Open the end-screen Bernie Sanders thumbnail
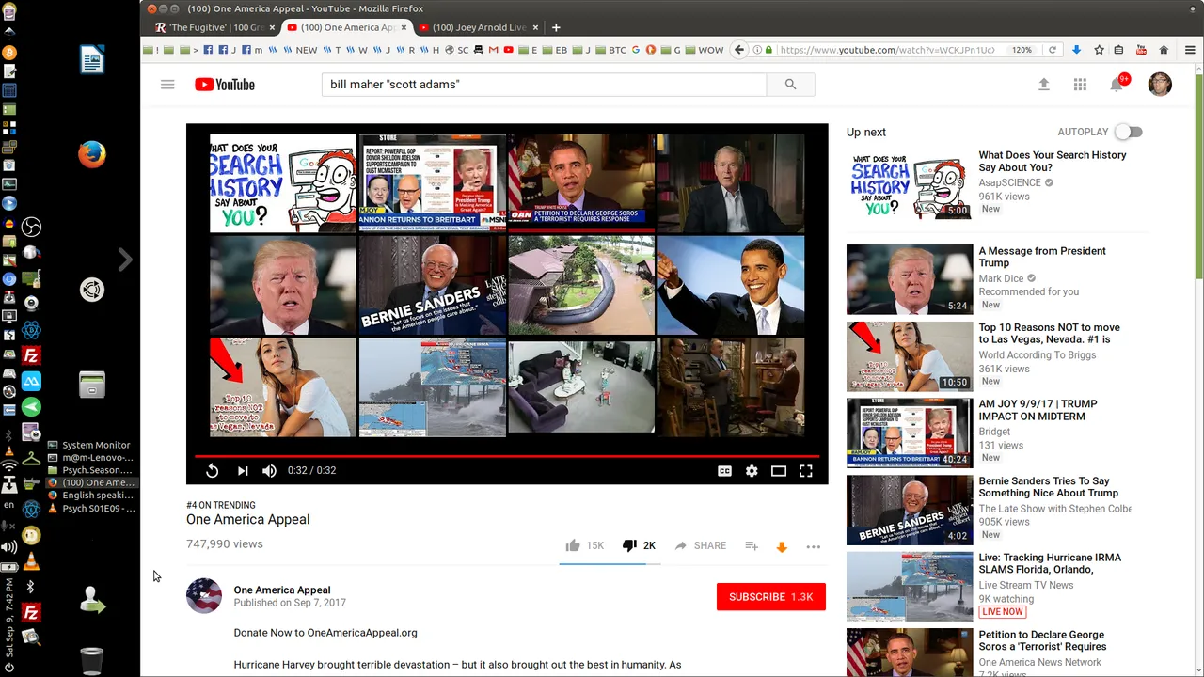 433,286
